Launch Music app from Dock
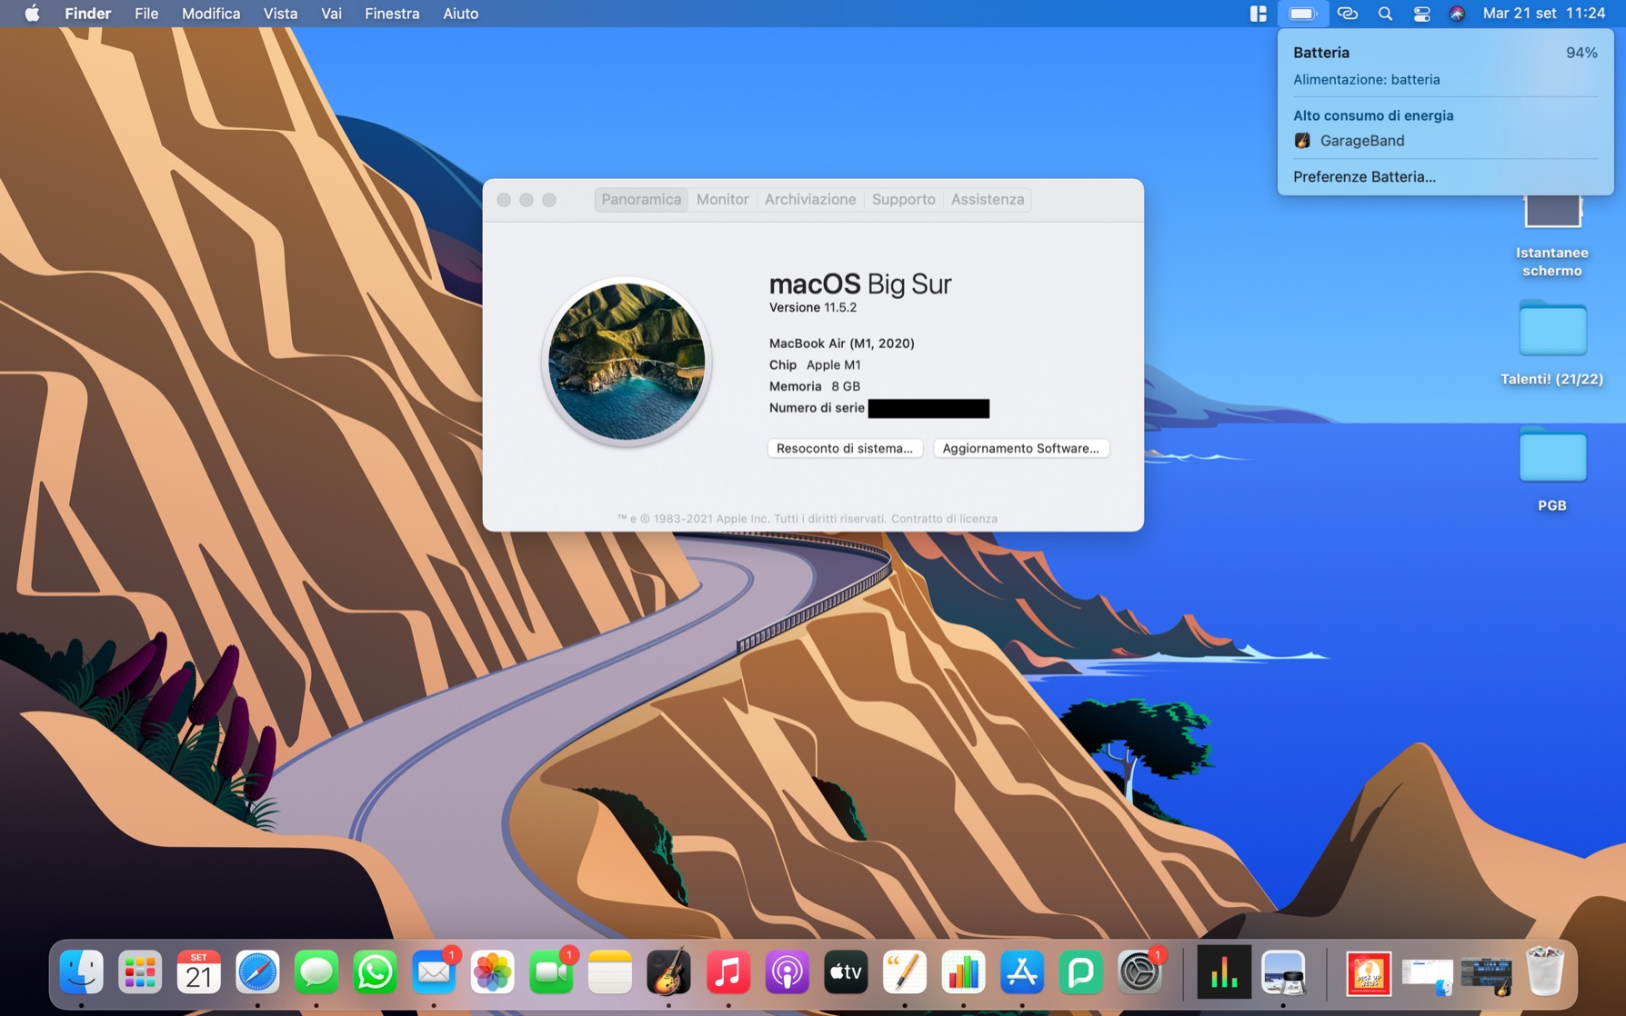The width and height of the screenshot is (1626, 1016). (x=728, y=972)
